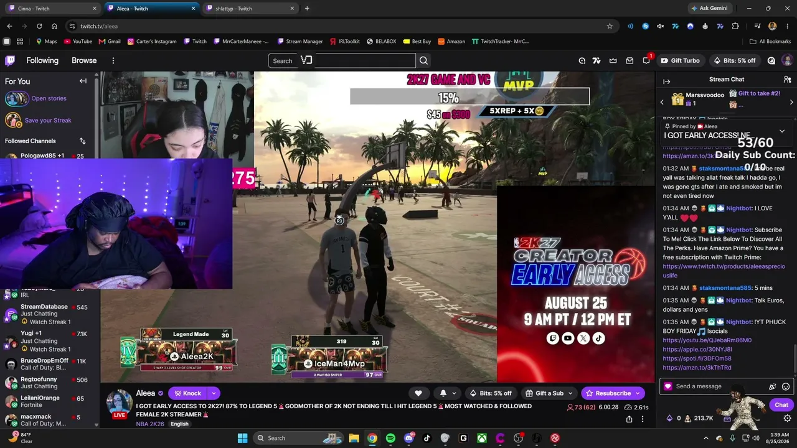Open the emote picker in chat
The width and height of the screenshot is (797, 448).
coord(786,386)
